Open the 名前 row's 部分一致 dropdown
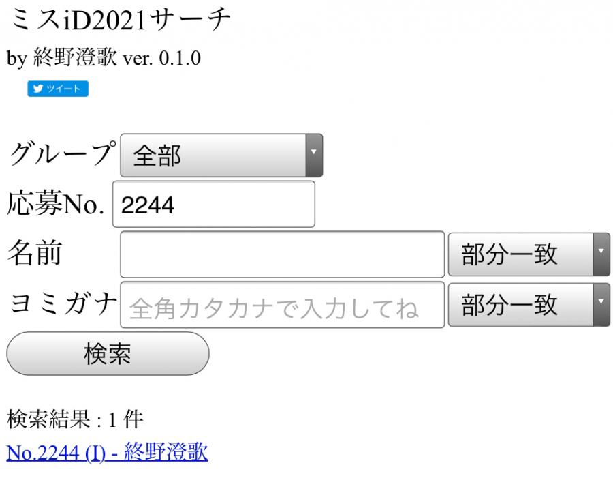This screenshot has height=491, width=613. pyautogui.click(x=520, y=254)
